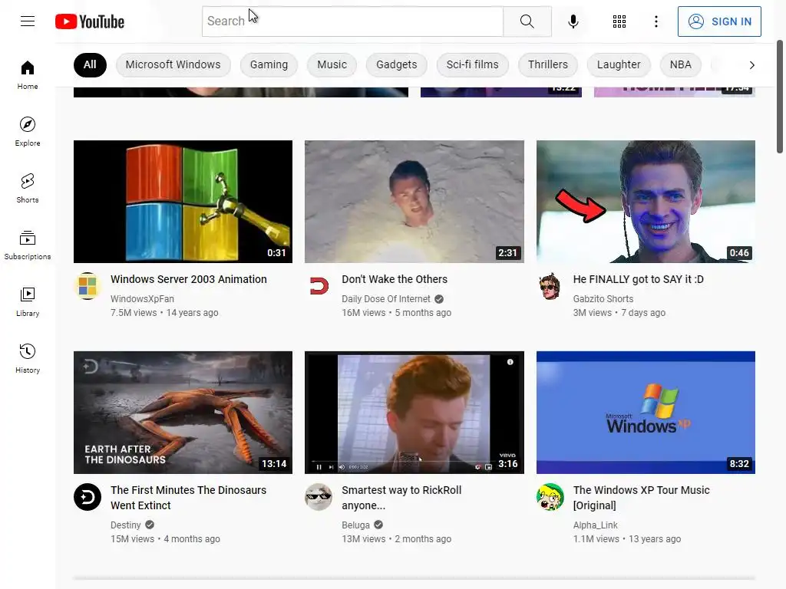Open Smartest way to RickRoll anyone title

click(x=401, y=497)
